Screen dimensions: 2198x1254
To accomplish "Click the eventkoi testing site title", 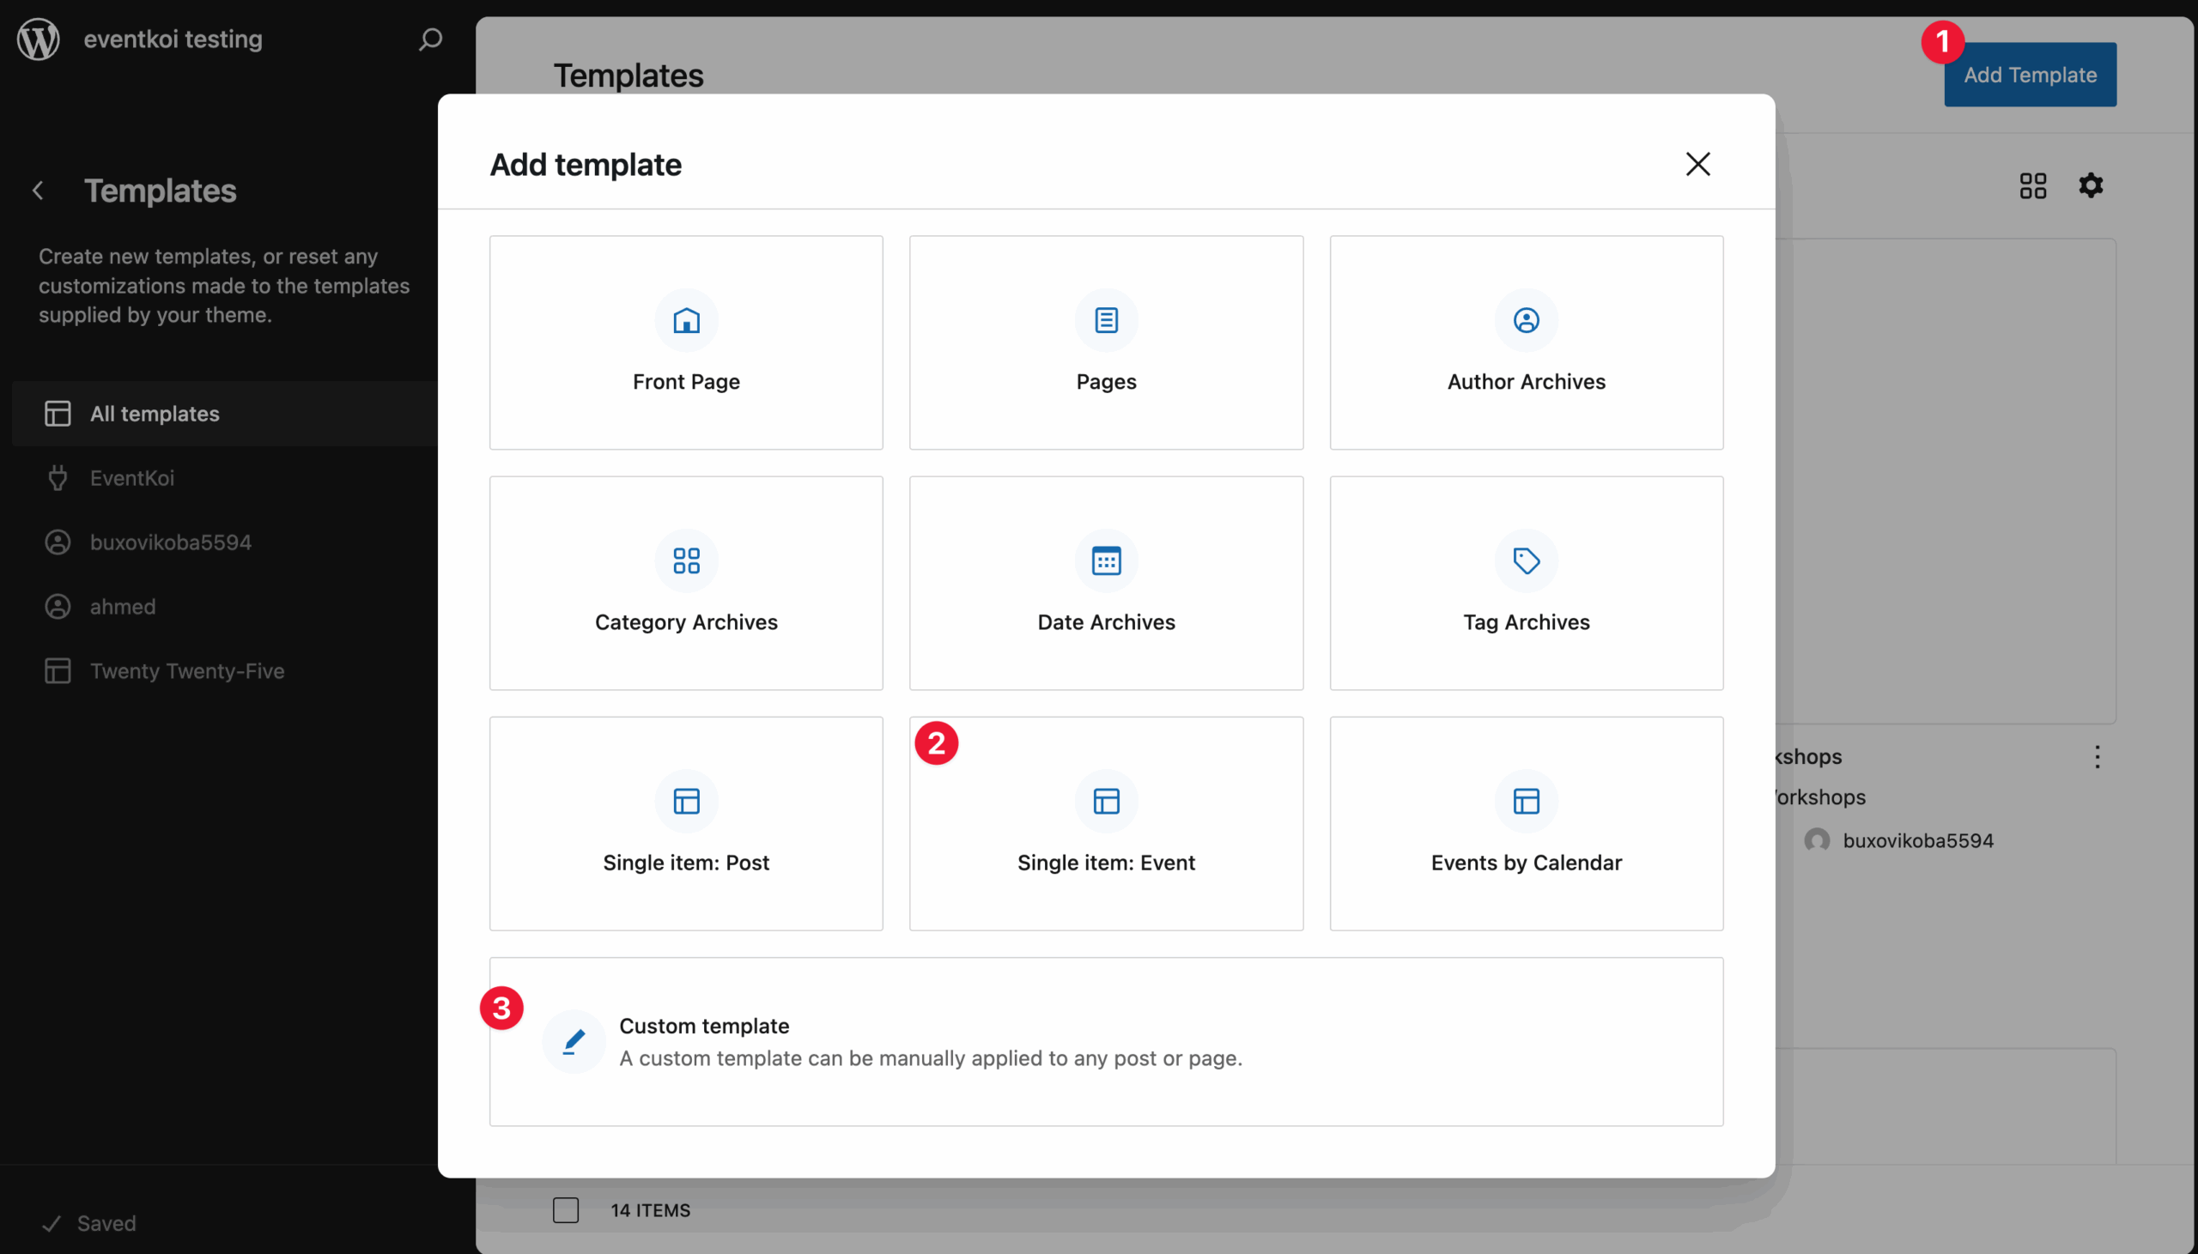I will click(173, 39).
